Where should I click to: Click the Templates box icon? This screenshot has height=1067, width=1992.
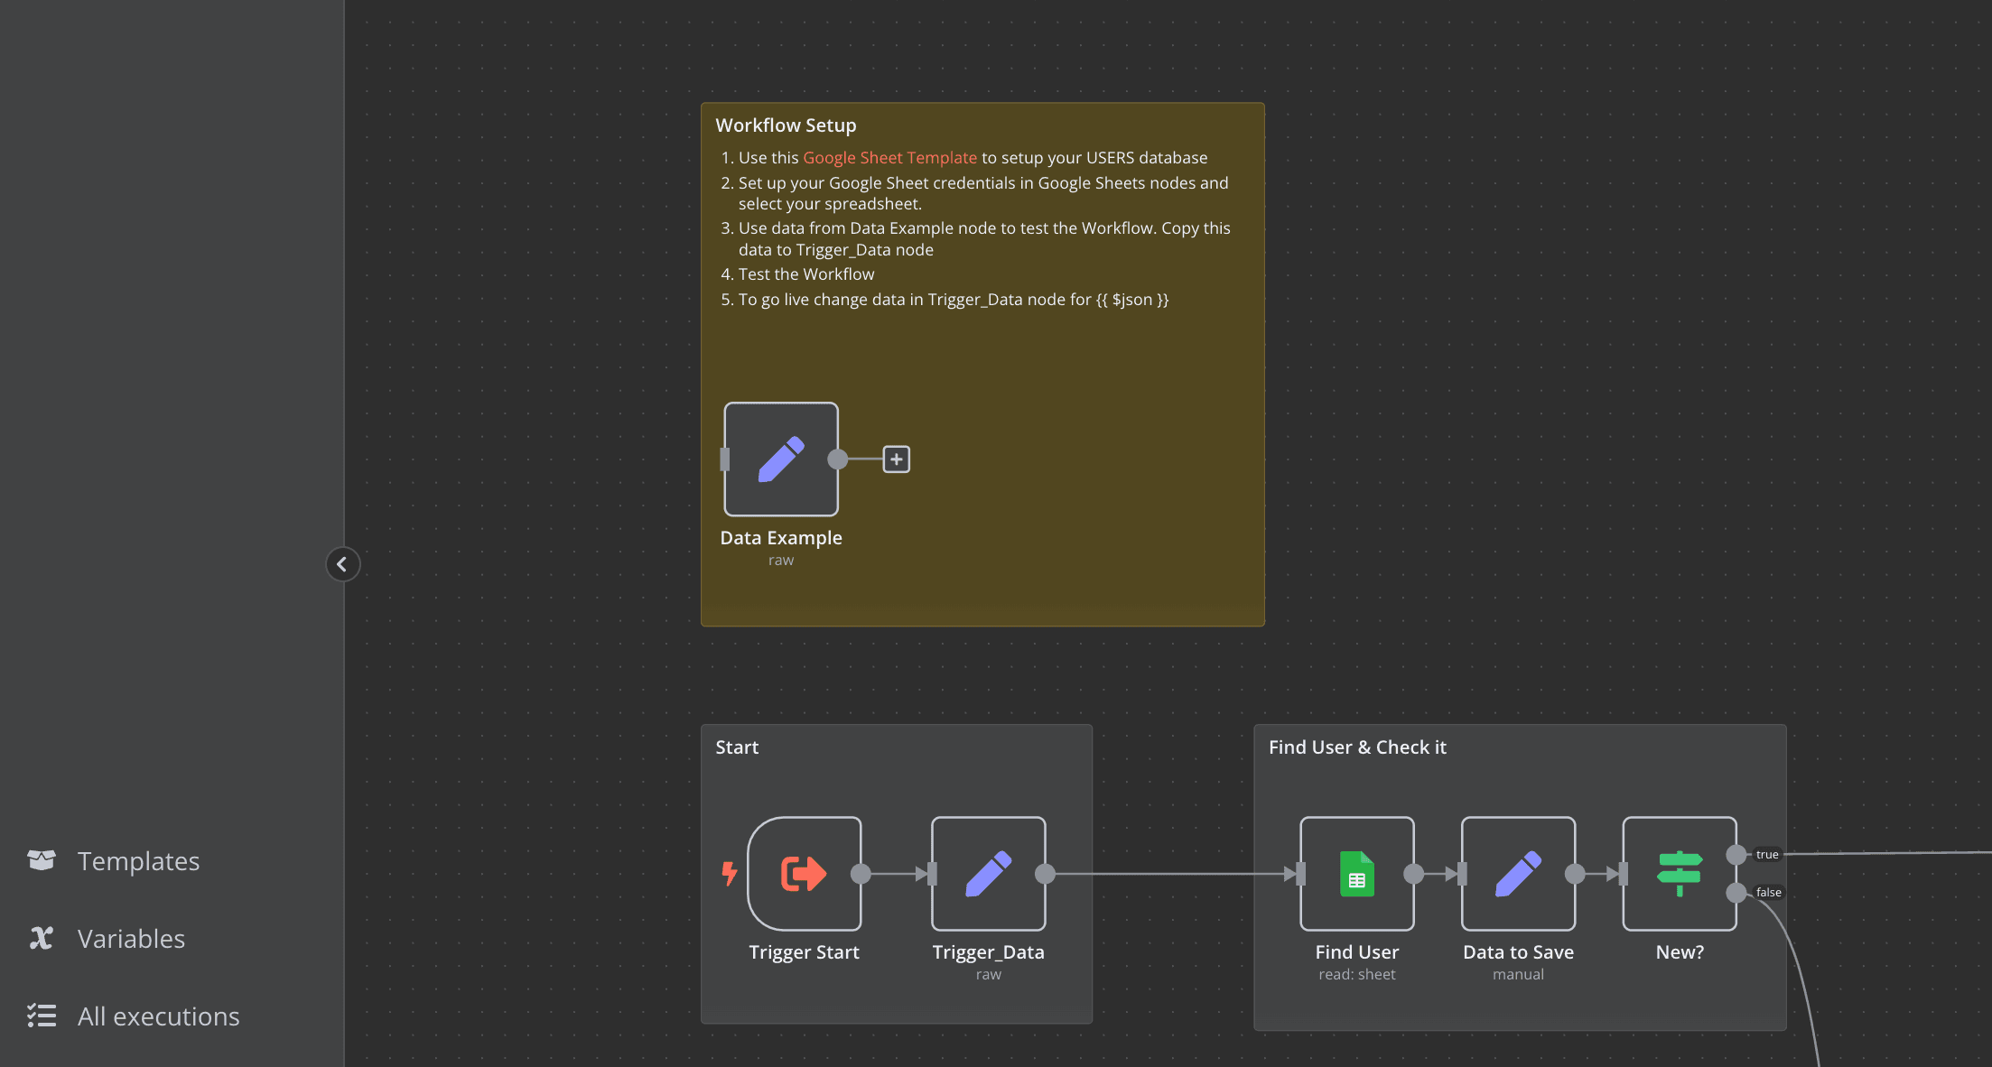pos(42,860)
